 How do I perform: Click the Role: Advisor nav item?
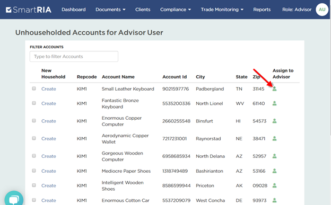pyautogui.click(x=297, y=10)
